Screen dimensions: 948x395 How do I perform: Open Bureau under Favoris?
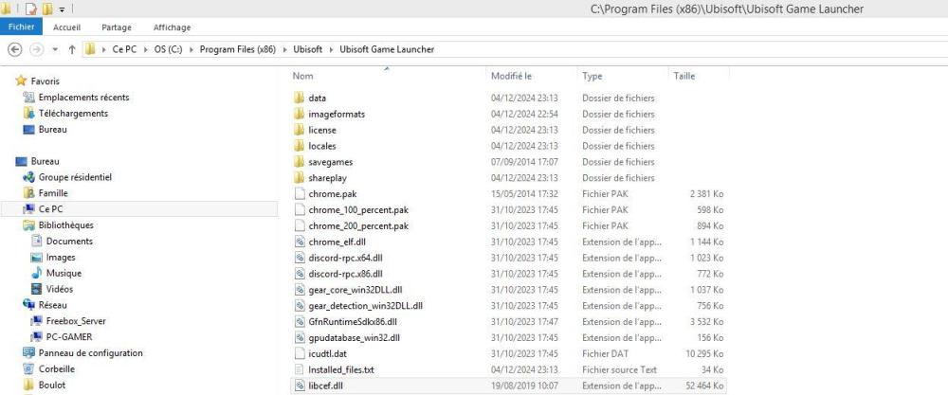point(52,129)
